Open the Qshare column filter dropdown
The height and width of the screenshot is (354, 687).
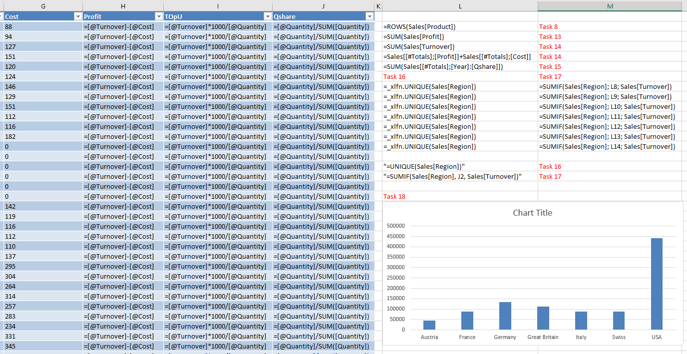[369, 16]
